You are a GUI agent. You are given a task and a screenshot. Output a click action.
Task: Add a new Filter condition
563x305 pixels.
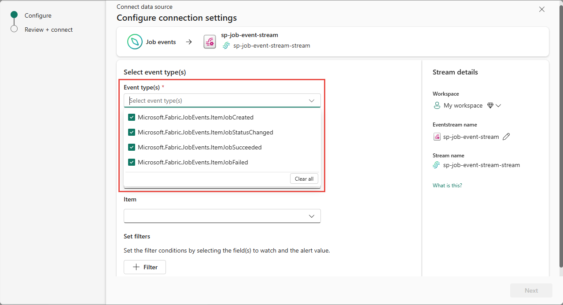pyautogui.click(x=145, y=267)
